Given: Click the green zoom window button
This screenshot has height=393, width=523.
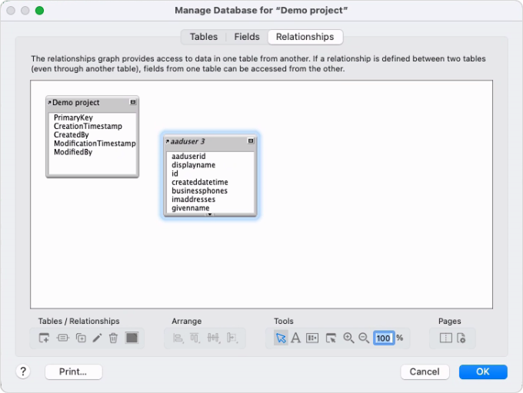Looking at the screenshot, I should pos(39,11).
